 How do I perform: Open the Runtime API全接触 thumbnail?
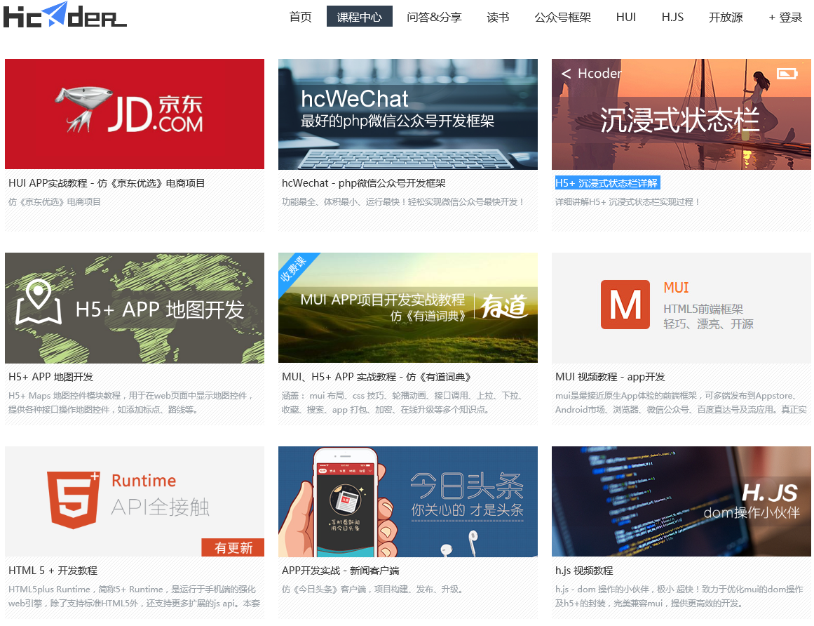[135, 501]
